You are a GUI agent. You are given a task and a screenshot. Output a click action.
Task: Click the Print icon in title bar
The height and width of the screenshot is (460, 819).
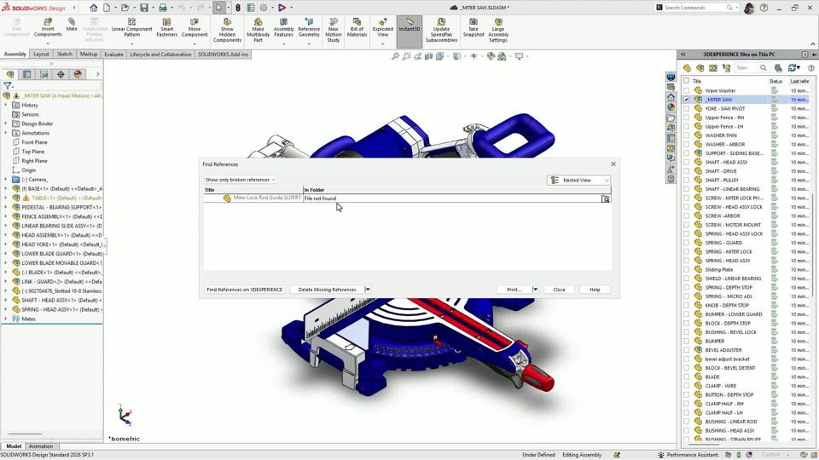pyautogui.click(x=162, y=8)
